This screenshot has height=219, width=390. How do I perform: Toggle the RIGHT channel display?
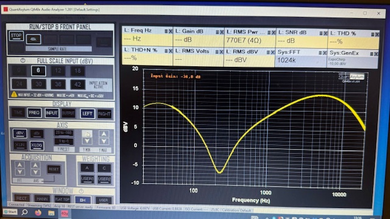[104, 114]
